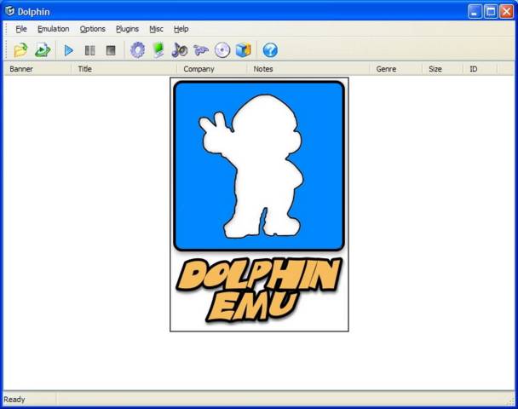Open the Plugins menu

coord(127,29)
